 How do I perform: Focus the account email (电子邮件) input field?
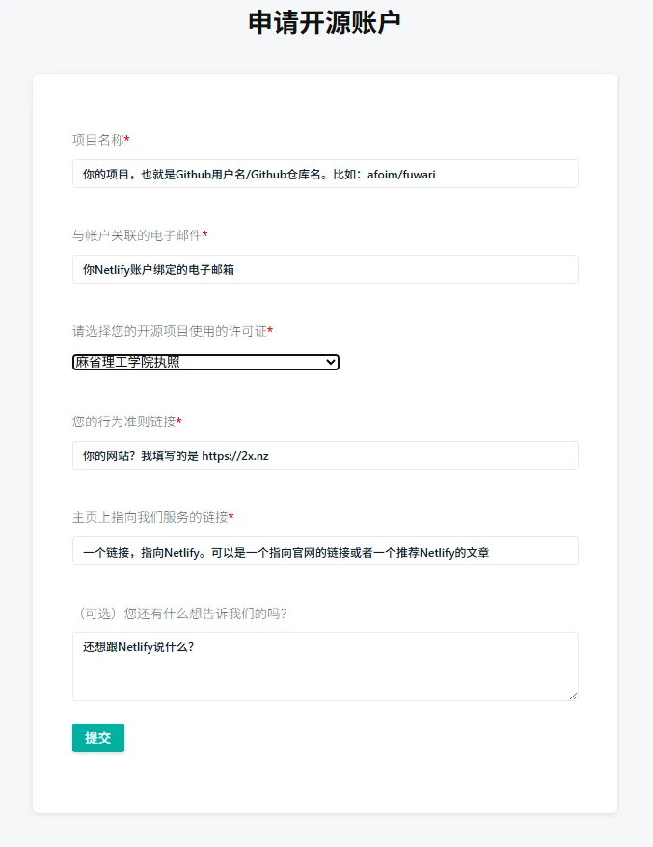pyautogui.click(x=325, y=269)
